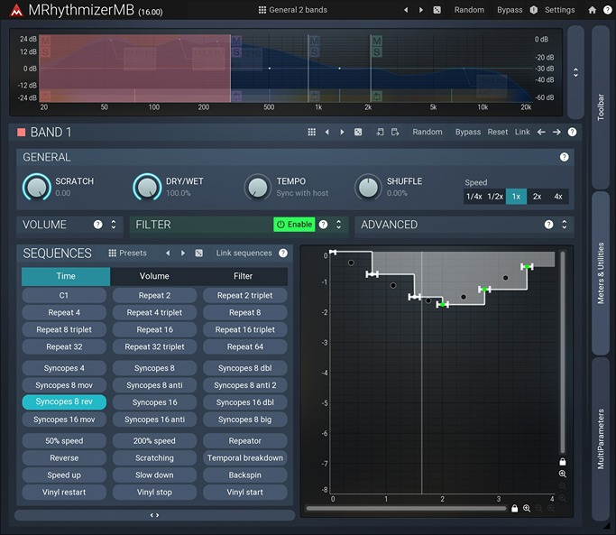The width and height of the screenshot is (616, 535).
Task: Toggle global Bypass
Action: tap(510, 10)
